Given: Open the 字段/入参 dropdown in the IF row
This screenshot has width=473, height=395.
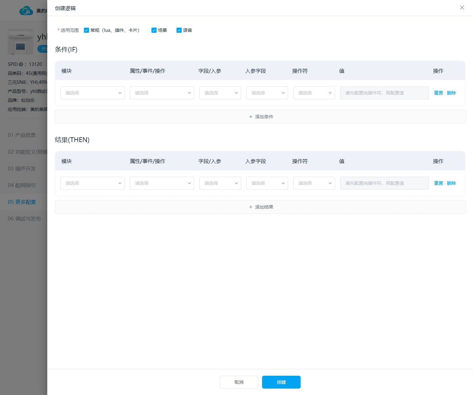Looking at the screenshot, I should coord(220,93).
